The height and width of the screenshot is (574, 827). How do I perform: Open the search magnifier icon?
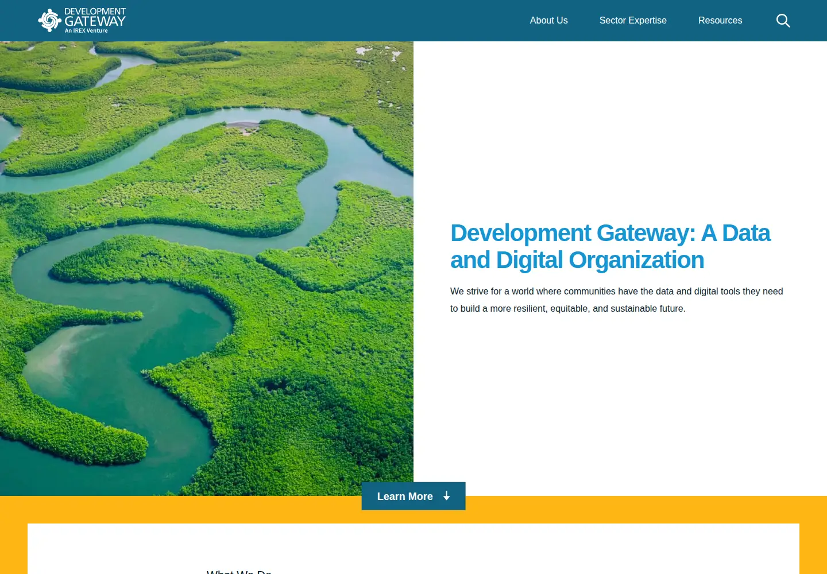tap(783, 21)
